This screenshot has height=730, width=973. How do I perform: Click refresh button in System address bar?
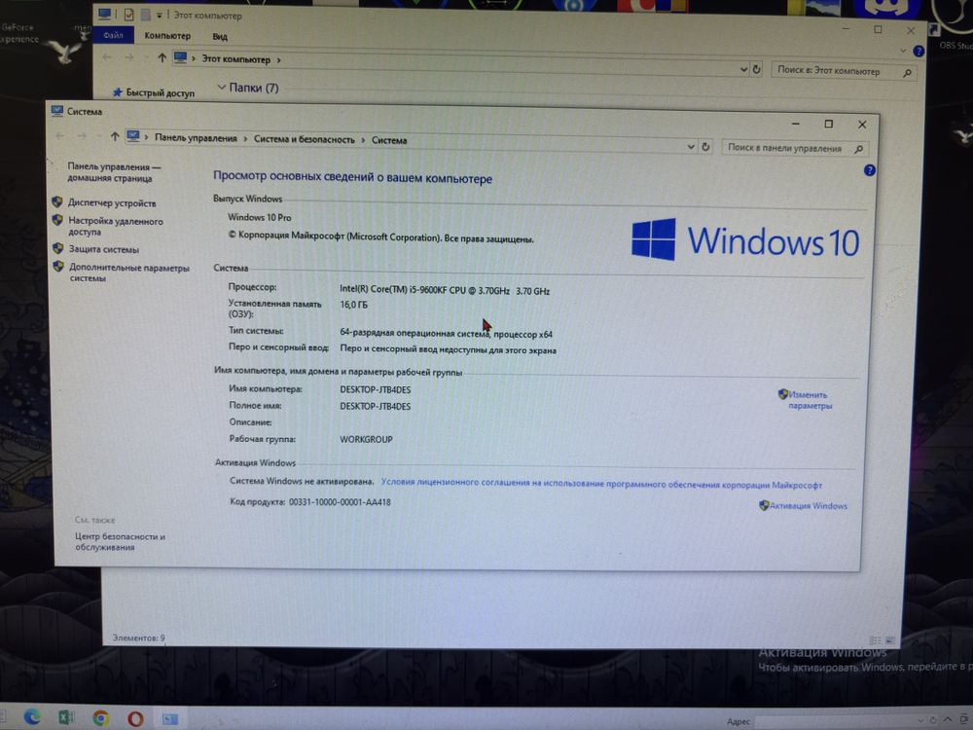[705, 147]
